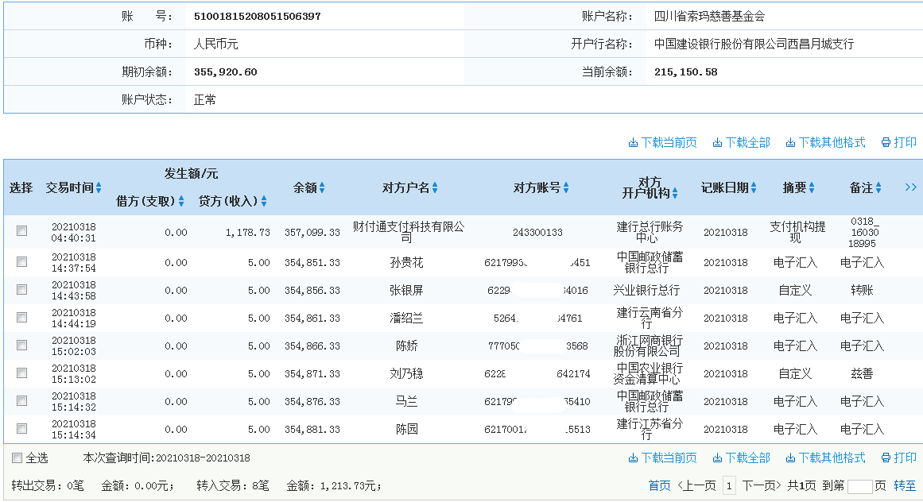Expand more columns via >> chevron

910,187
